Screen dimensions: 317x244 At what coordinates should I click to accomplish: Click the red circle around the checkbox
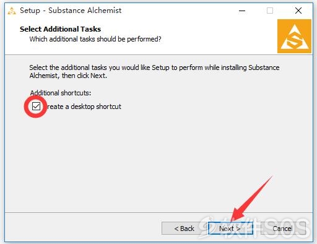click(36, 107)
